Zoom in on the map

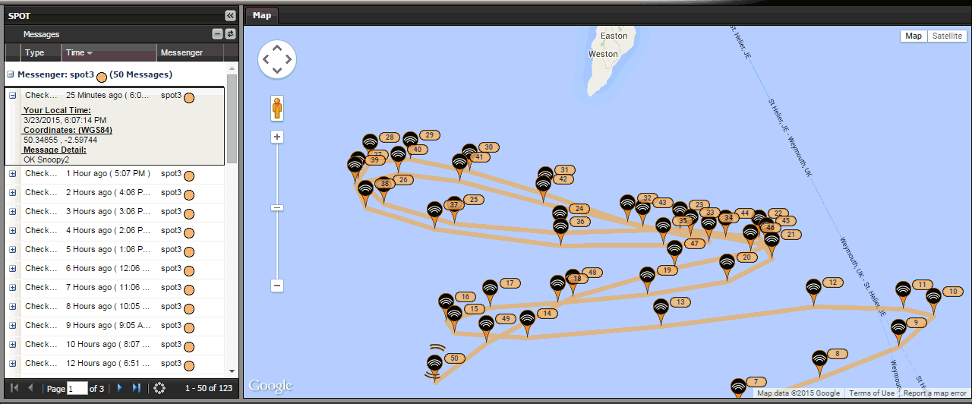pyautogui.click(x=277, y=137)
